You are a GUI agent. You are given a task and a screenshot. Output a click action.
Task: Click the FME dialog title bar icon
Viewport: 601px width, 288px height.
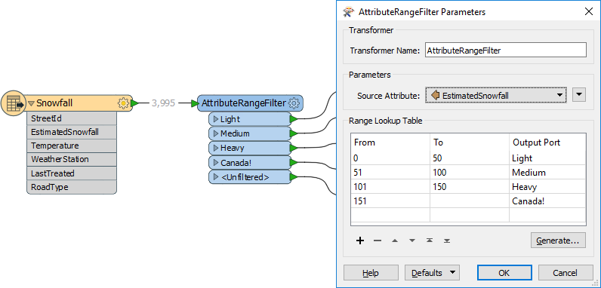pyautogui.click(x=348, y=12)
